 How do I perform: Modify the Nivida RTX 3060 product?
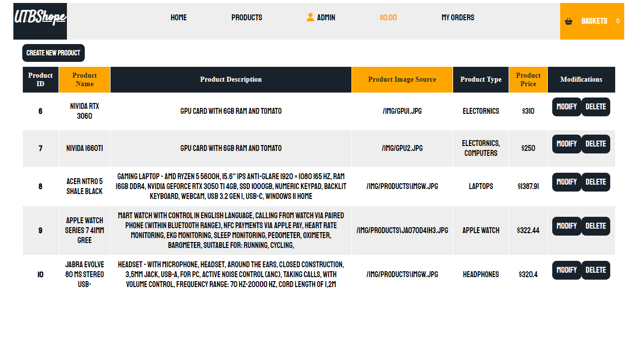click(567, 107)
